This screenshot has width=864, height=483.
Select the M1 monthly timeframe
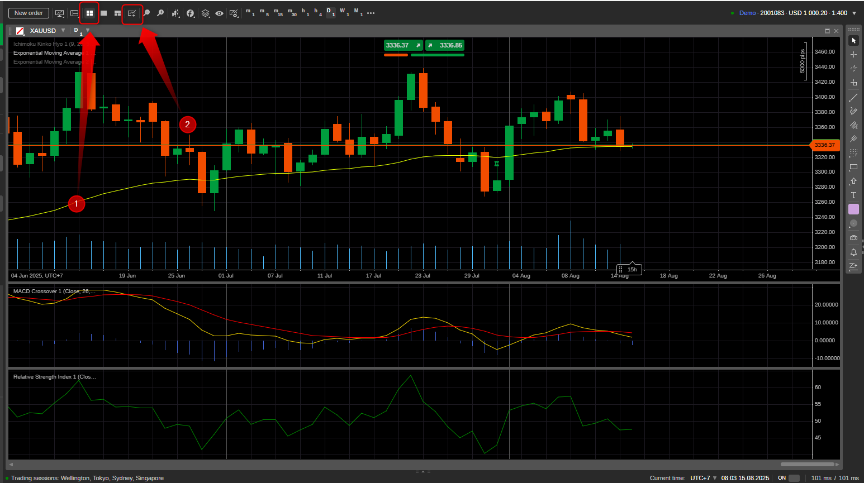click(358, 12)
